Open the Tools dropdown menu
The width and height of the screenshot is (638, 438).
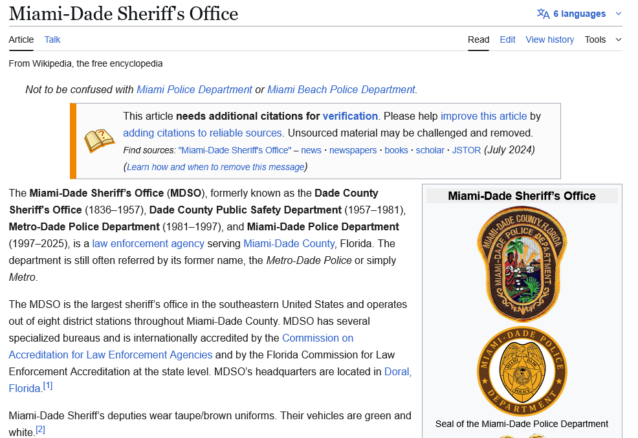[602, 39]
